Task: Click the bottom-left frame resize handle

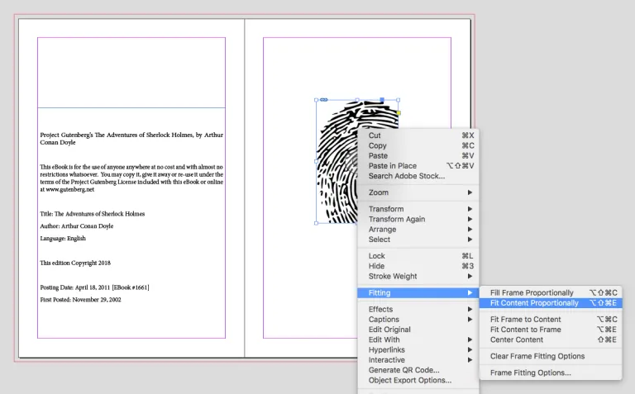Action: 317,223
